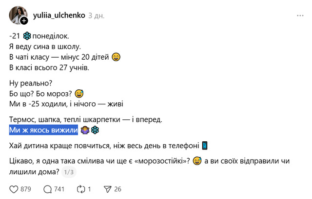The height and width of the screenshot is (199, 312).
Task: Click the repost count number 1
Action: click(90, 189)
